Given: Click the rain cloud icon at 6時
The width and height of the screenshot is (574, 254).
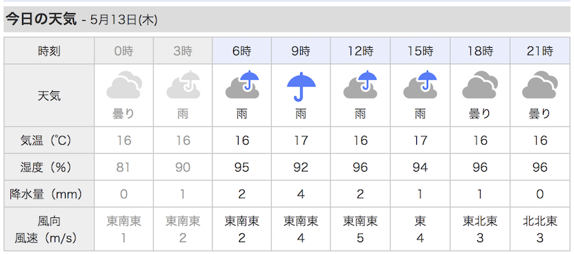Looking at the screenshot, I should click(242, 84).
